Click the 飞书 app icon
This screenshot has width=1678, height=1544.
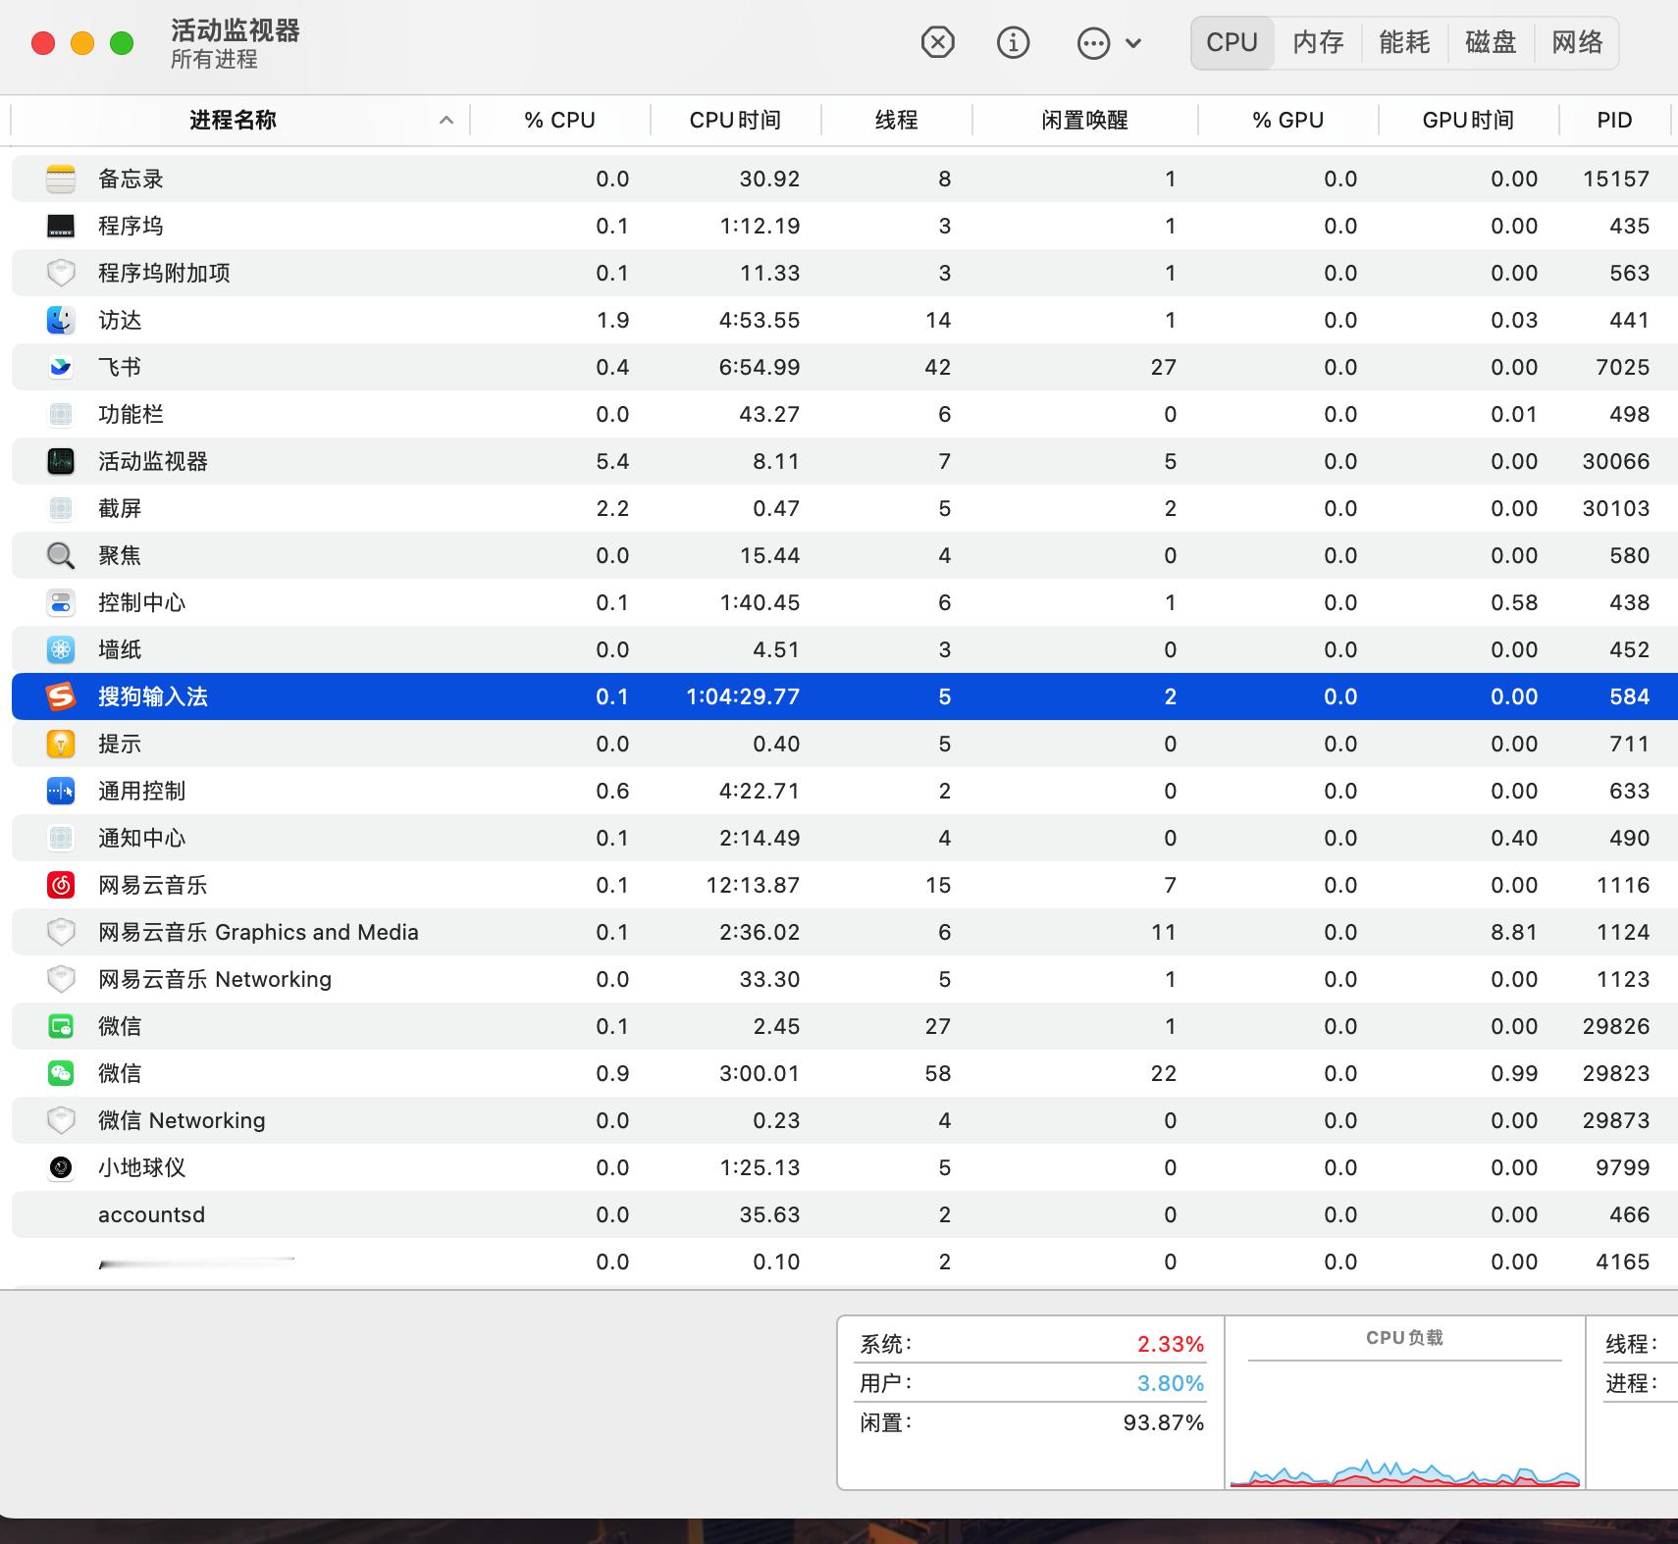coord(61,367)
